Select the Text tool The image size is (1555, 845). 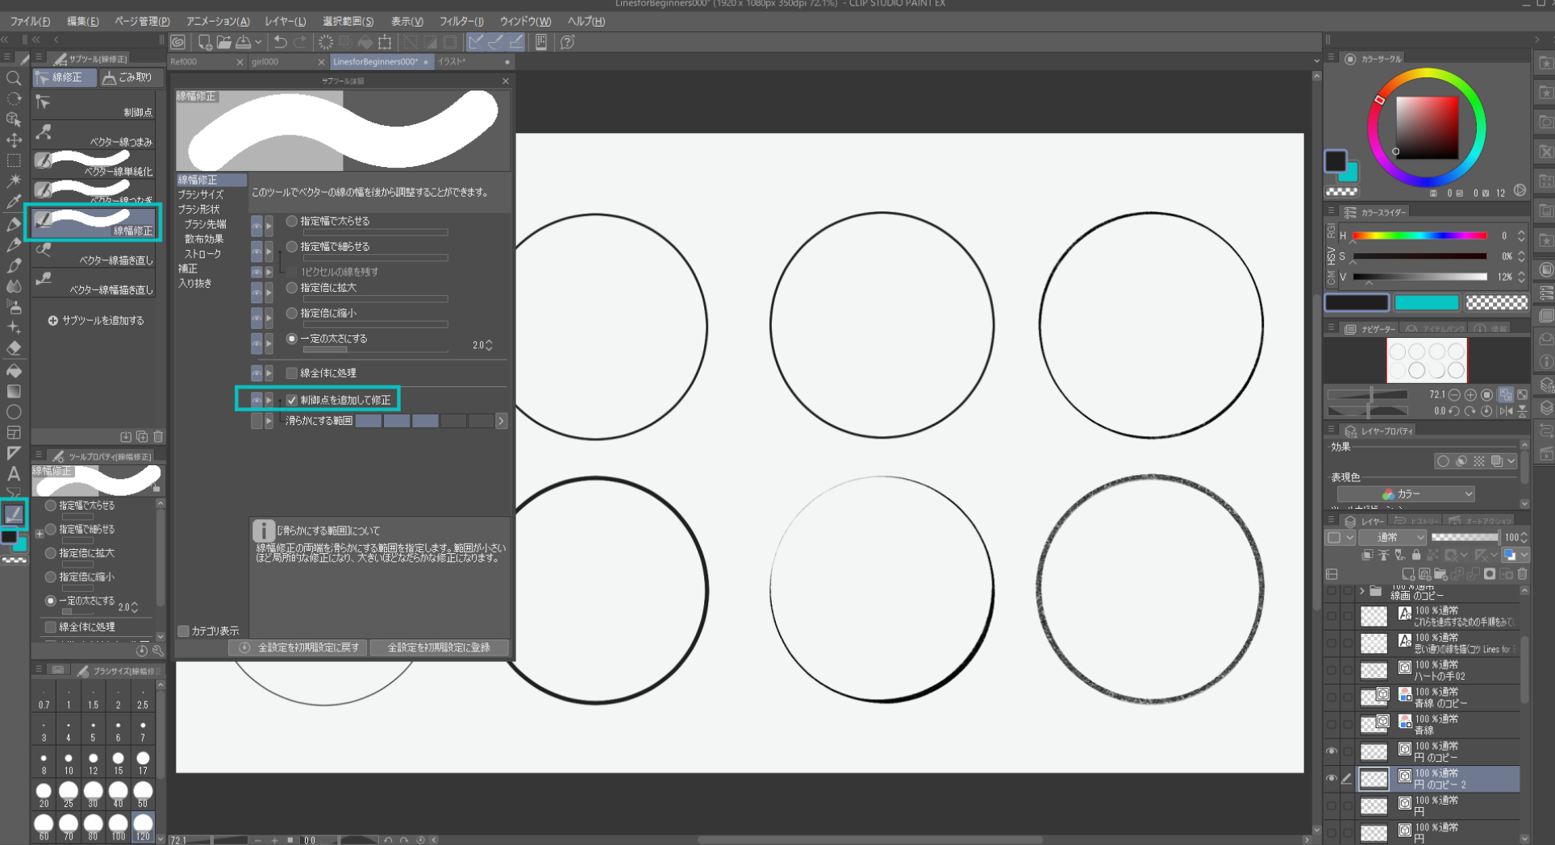14,474
